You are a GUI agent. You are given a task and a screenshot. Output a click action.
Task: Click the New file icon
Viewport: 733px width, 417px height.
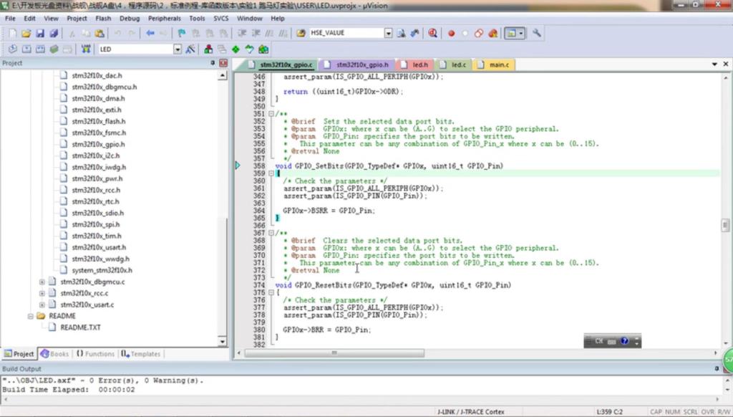[x=12, y=33]
